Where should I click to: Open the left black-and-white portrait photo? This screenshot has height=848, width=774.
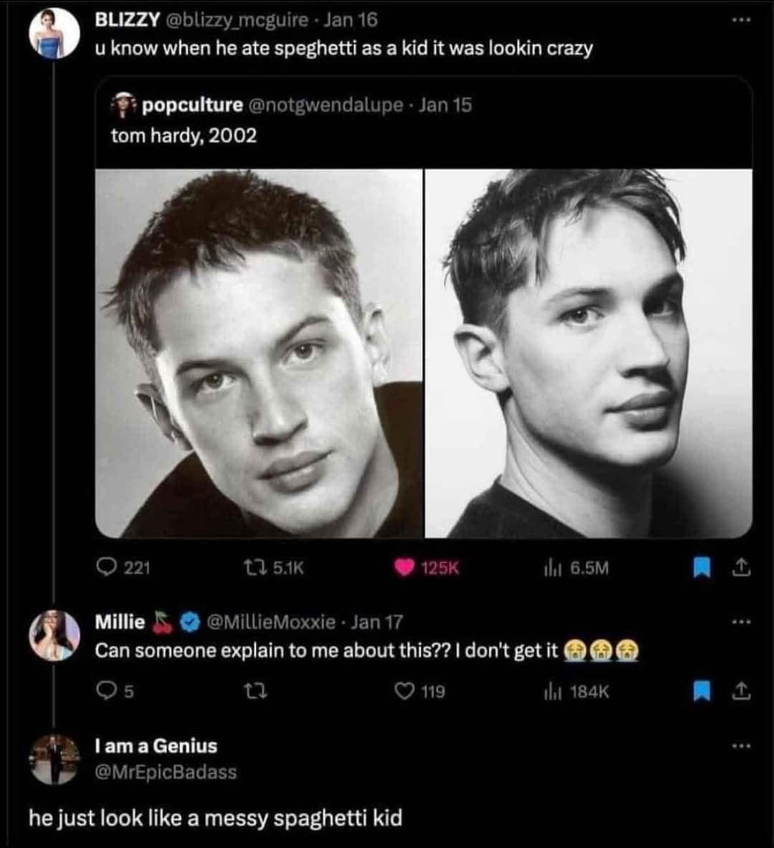click(x=259, y=353)
